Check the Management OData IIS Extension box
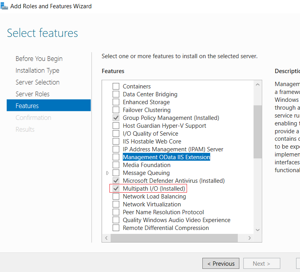Viewport: 300px width, 272px height. (116, 157)
